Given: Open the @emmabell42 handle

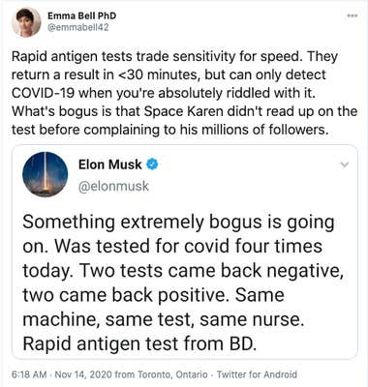Looking at the screenshot, I should (78, 27).
